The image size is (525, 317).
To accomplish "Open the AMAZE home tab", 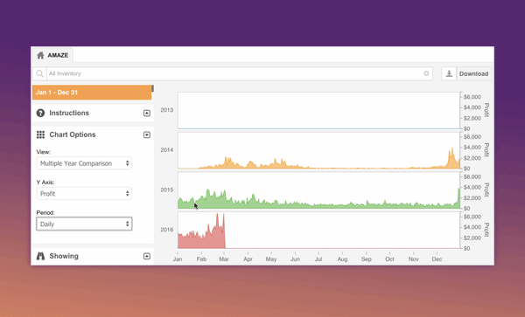I will tap(52, 55).
